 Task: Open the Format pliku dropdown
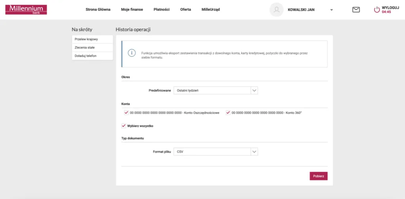coord(215,151)
